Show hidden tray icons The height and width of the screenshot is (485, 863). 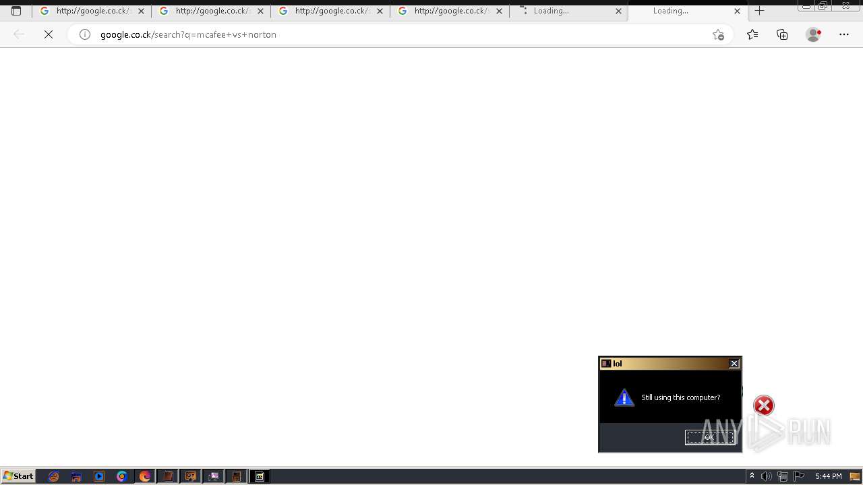752,476
